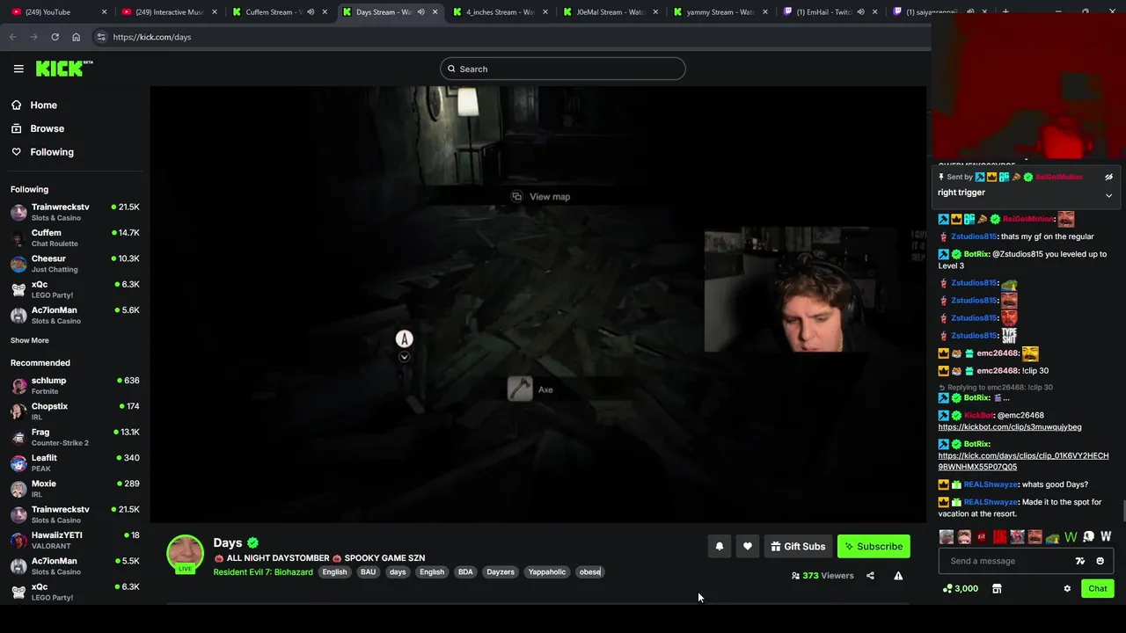Click Ac7ionMan in the Following list
The width and height of the screenshot is (1126, 633).
click(75, 315)
